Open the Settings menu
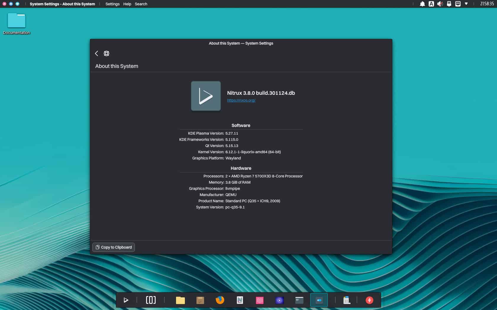Image resolution: width=497 pixels, height=310 pixels. point(112,4)
